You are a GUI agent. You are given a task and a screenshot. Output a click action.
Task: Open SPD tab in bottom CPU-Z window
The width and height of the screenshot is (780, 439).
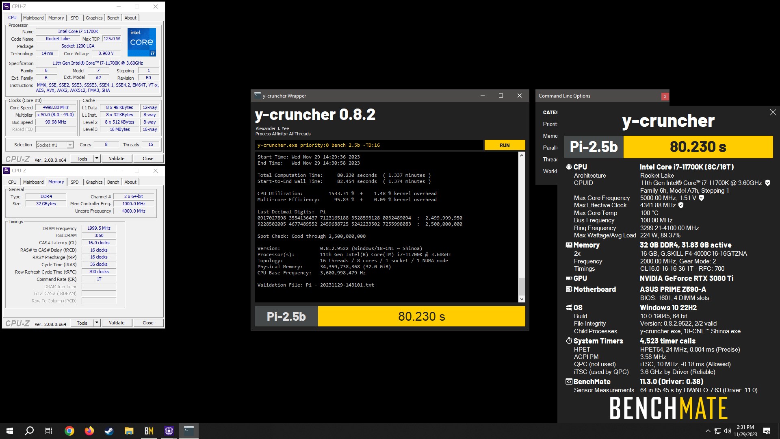tap(75, 182)
